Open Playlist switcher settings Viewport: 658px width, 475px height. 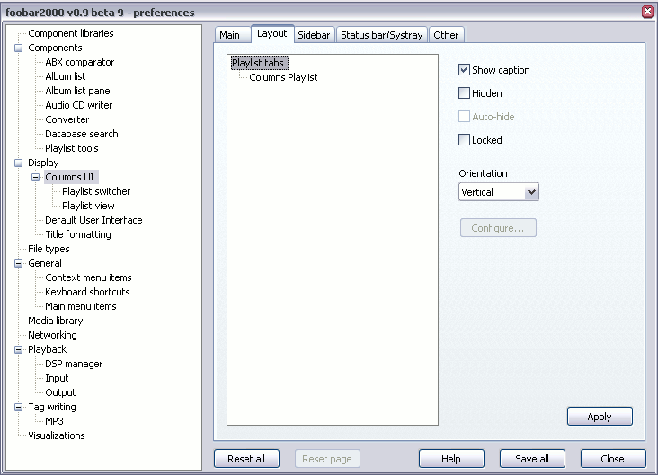tap(96, 191)
